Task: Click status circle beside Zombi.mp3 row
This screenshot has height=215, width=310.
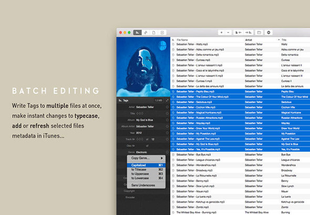Action: 173,207
